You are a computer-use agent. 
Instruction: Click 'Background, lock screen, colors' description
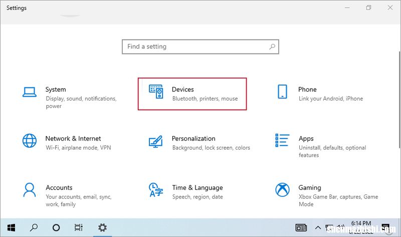[211, 147]
